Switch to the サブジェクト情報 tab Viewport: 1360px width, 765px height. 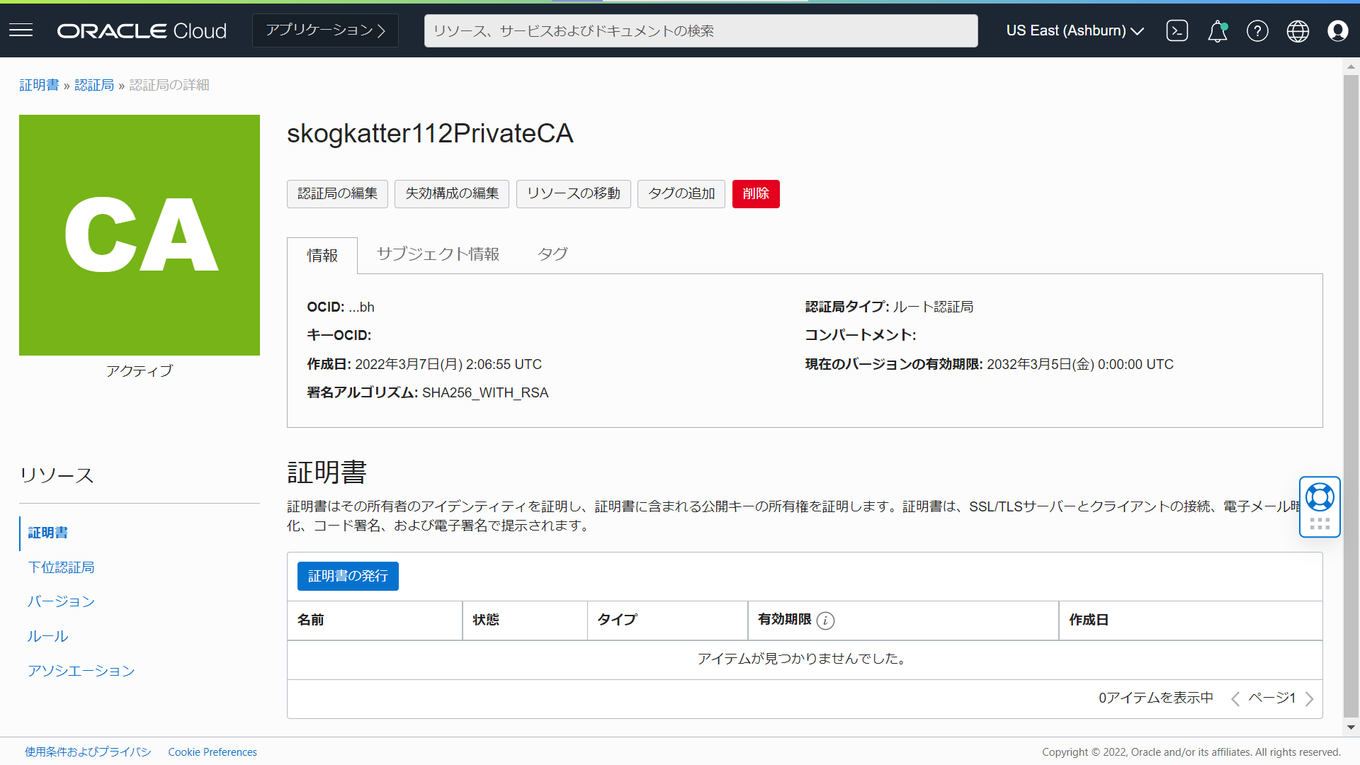click(437, 254)
